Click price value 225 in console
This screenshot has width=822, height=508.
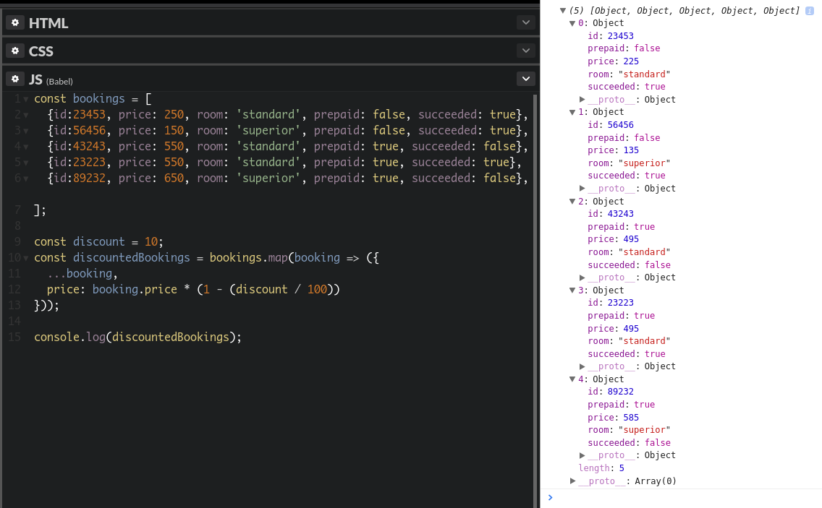point(631,61)
